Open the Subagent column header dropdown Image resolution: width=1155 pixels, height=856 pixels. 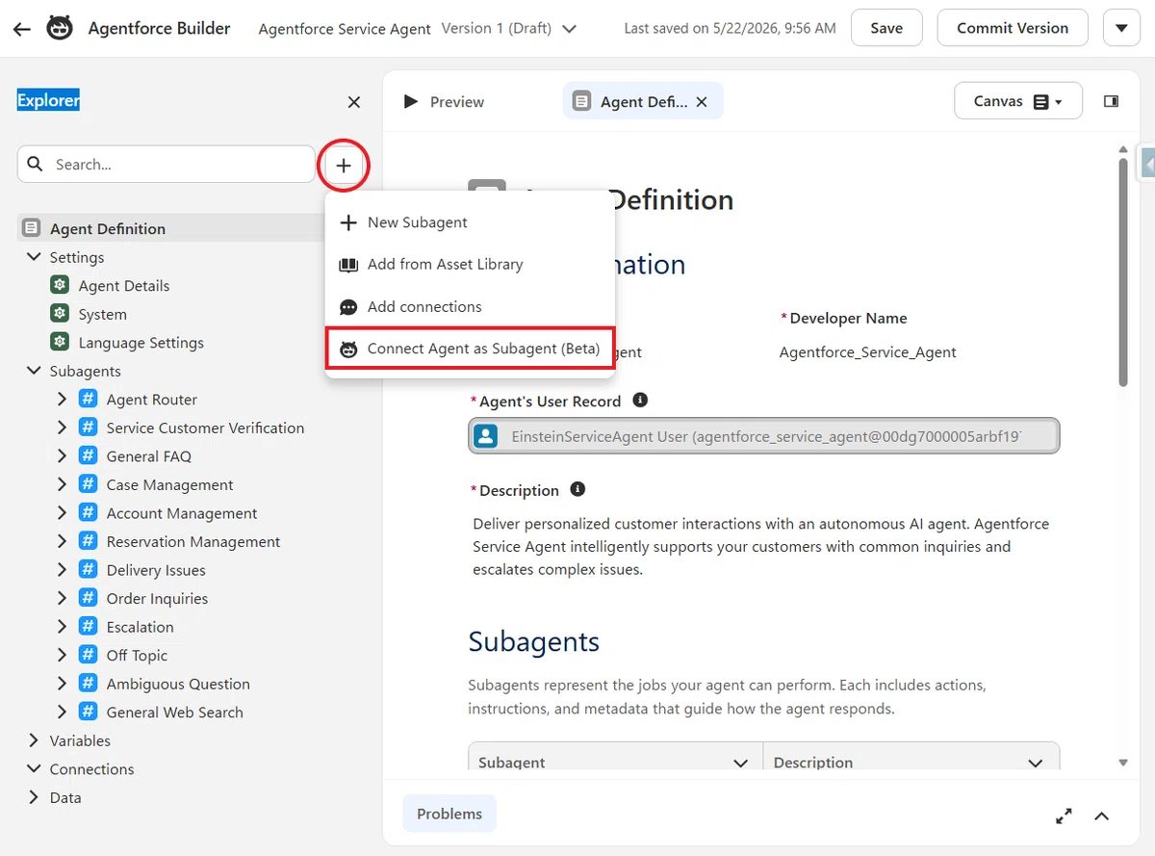tap(741, 763)
